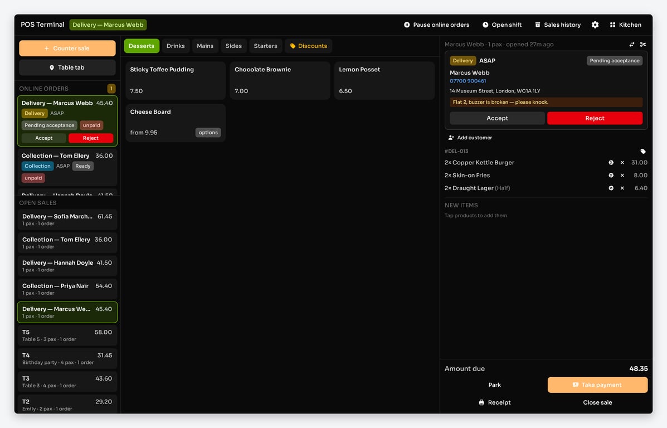Open Collection — Tom Ellery online order

(x=67, y=167)
